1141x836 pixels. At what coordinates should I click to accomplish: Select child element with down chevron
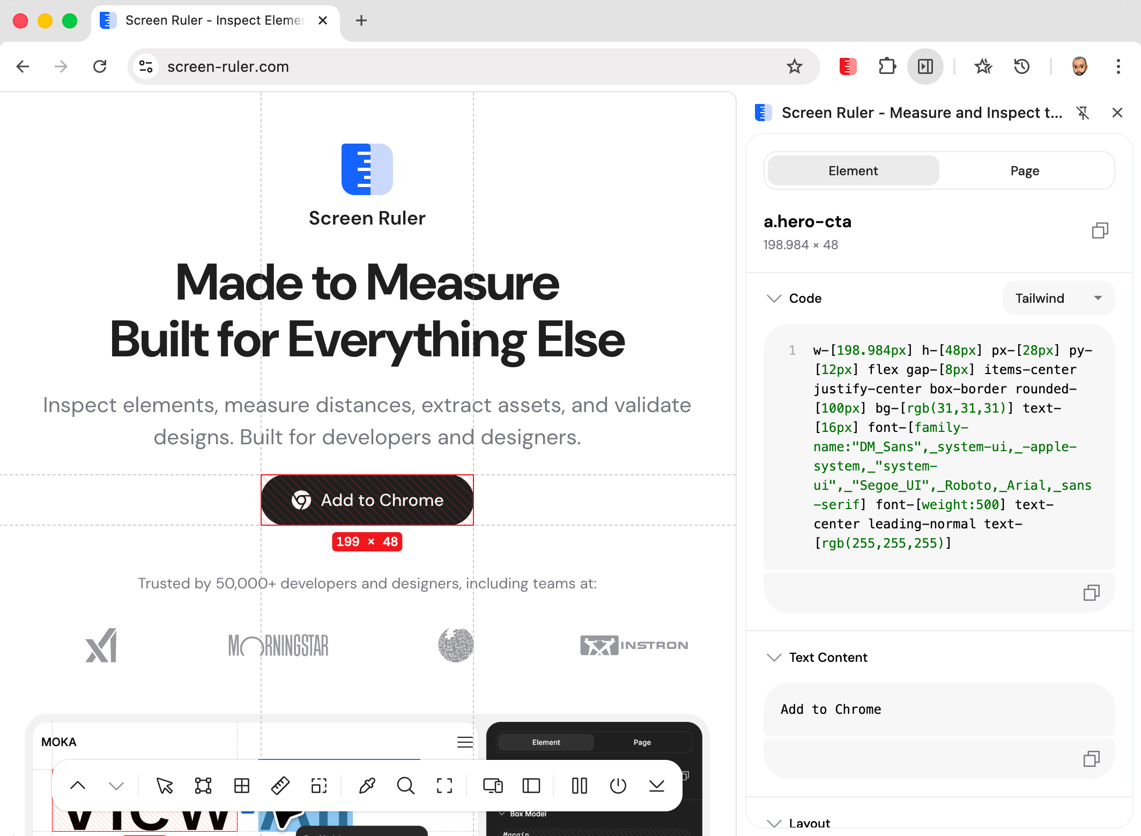coord(116,786)
